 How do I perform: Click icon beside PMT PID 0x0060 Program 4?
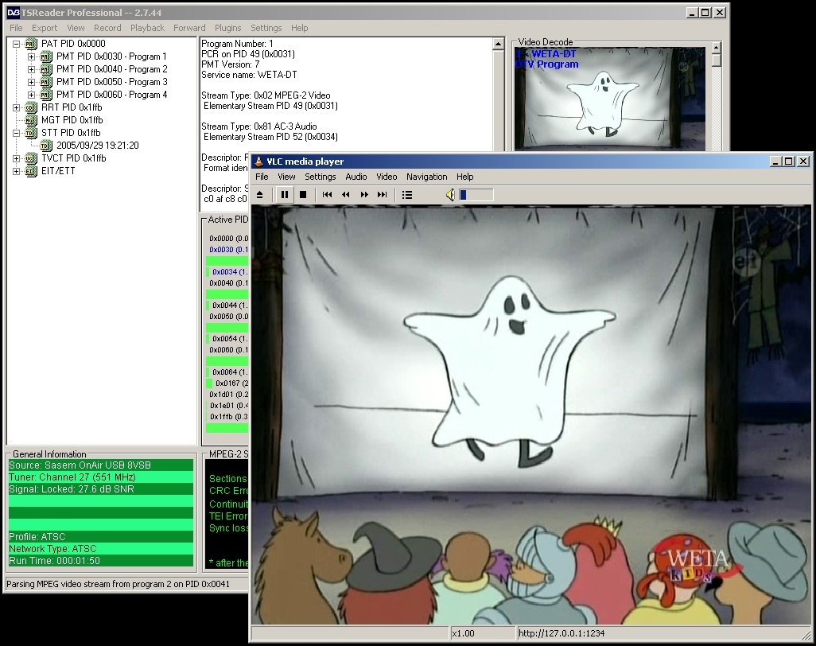(46, 95)
